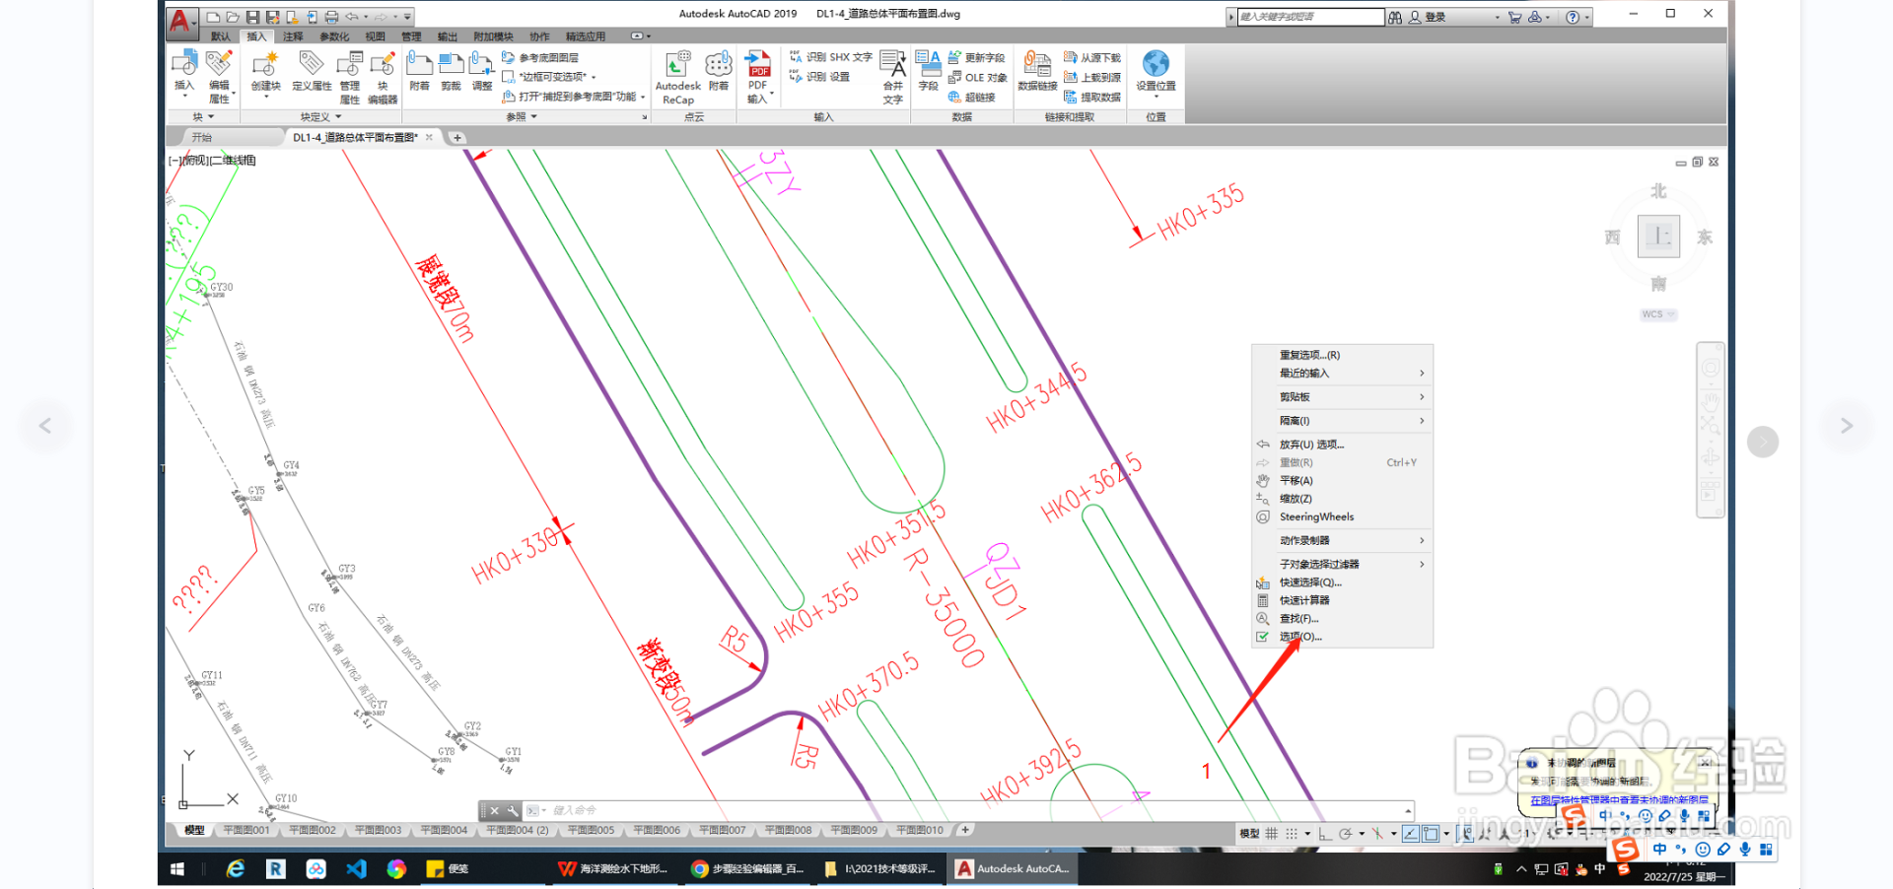Expand the Block (块) panel dropdown
1893x889 pixels.
coord(203,116)
